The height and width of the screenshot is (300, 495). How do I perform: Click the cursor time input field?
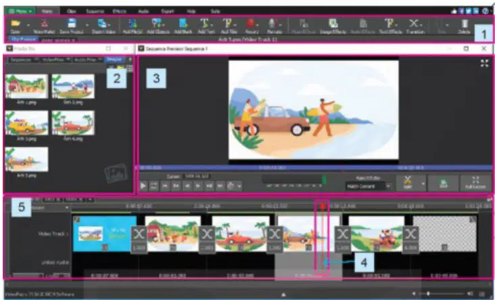(x=196, y=176)
